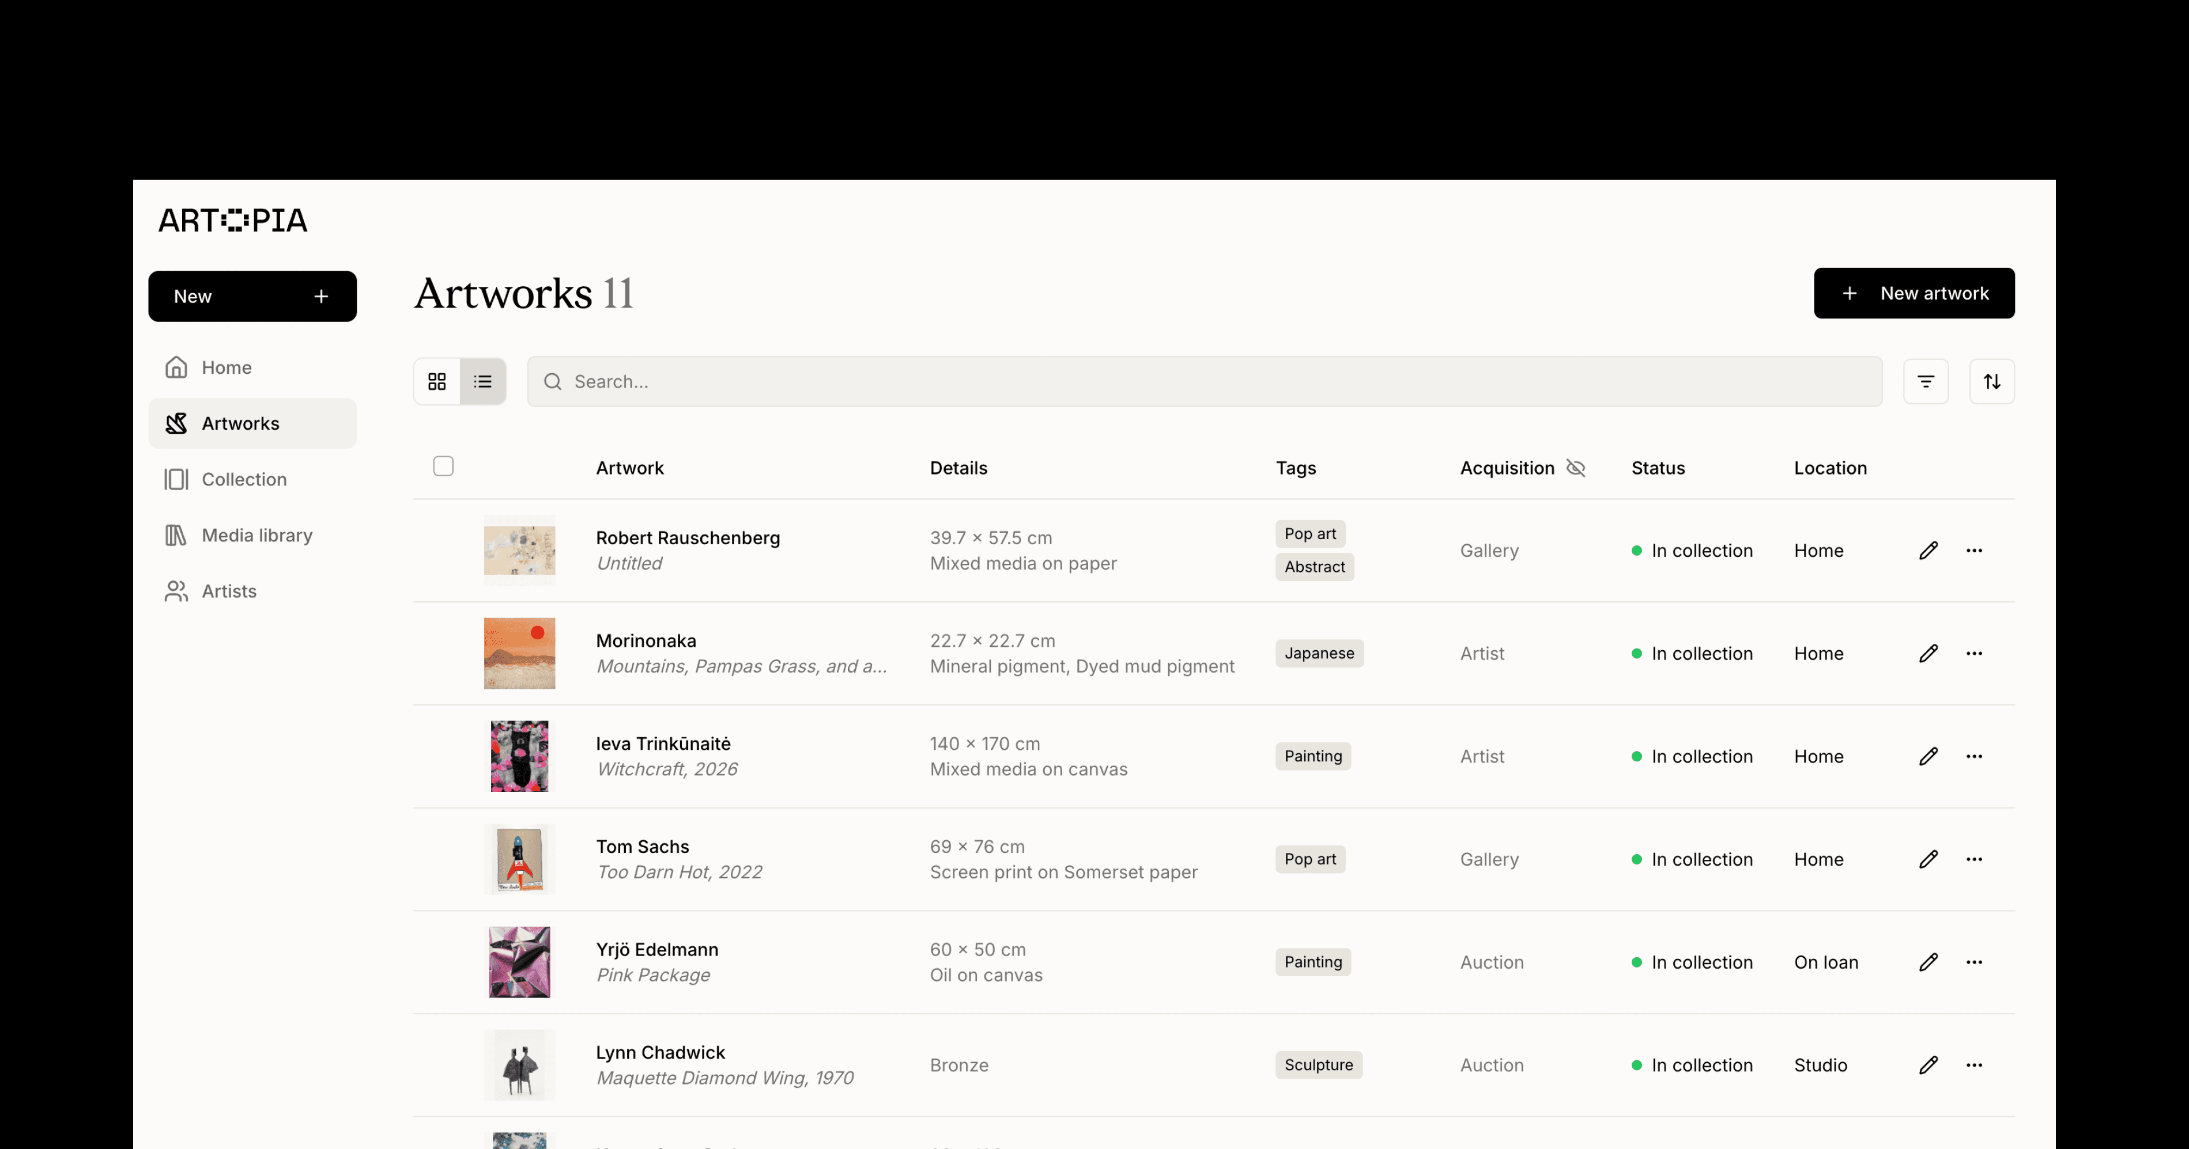Open more options for Morinonaka row

1974,653
